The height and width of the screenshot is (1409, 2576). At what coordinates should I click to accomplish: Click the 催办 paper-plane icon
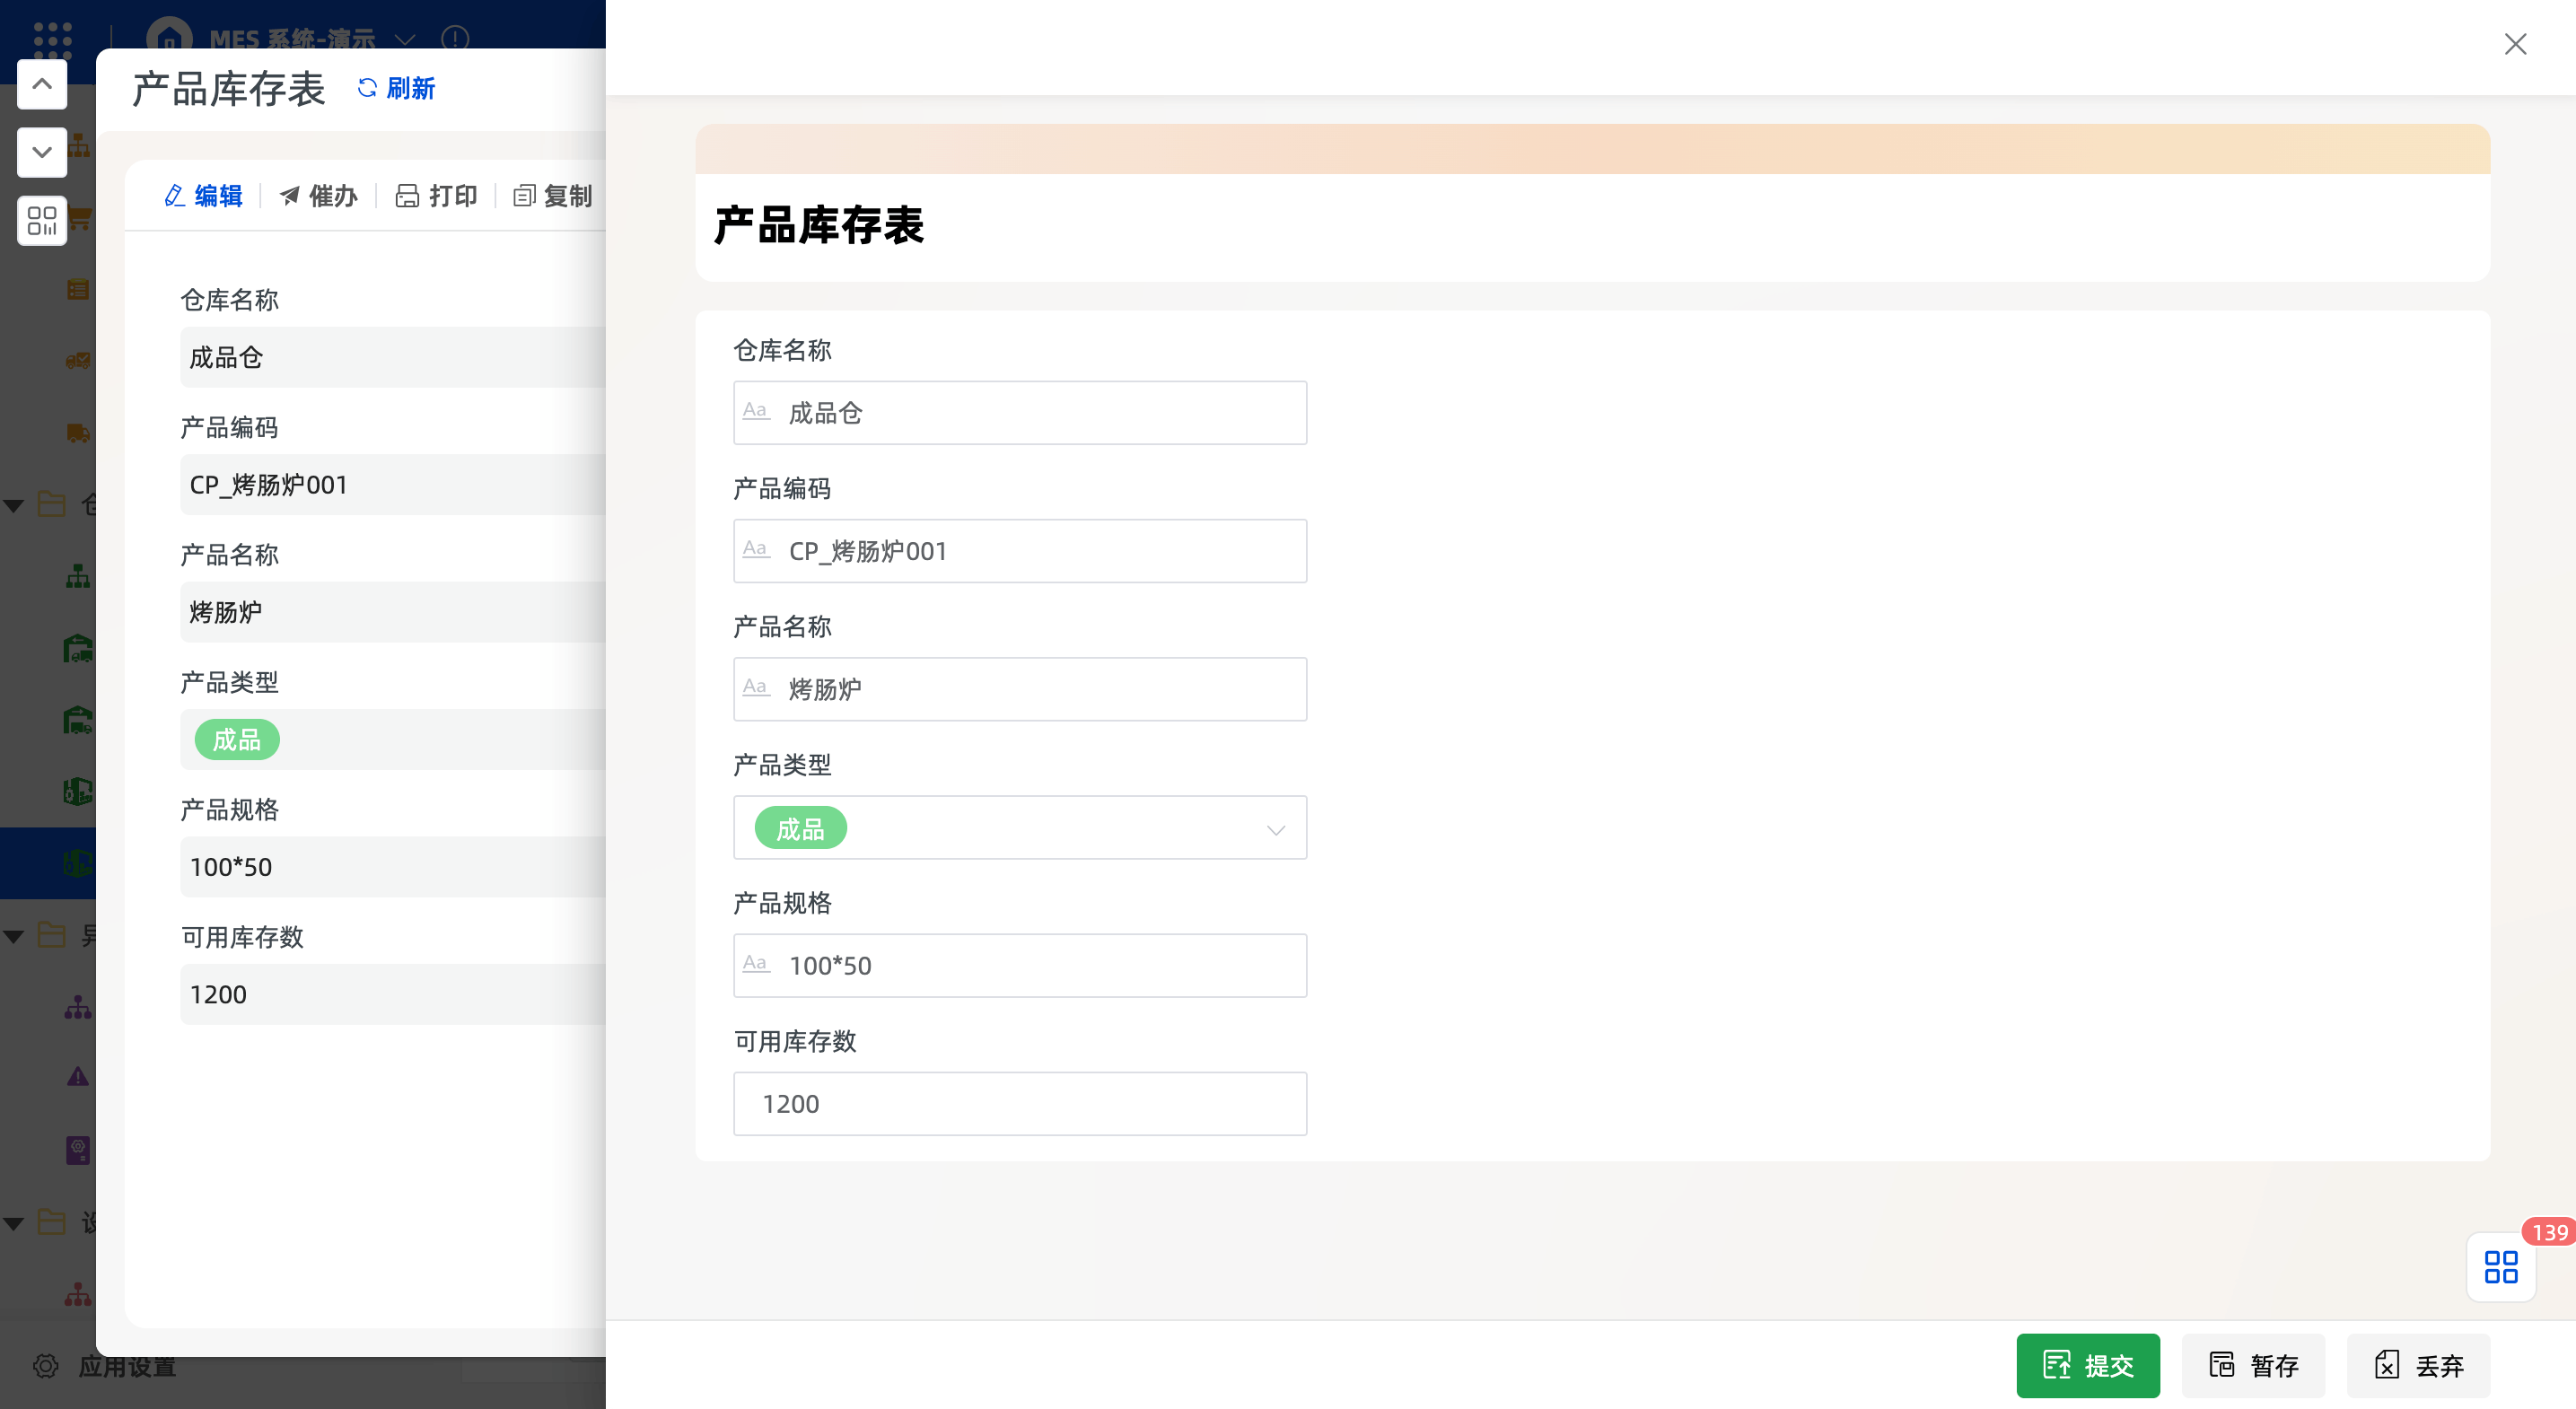point(289,196)
